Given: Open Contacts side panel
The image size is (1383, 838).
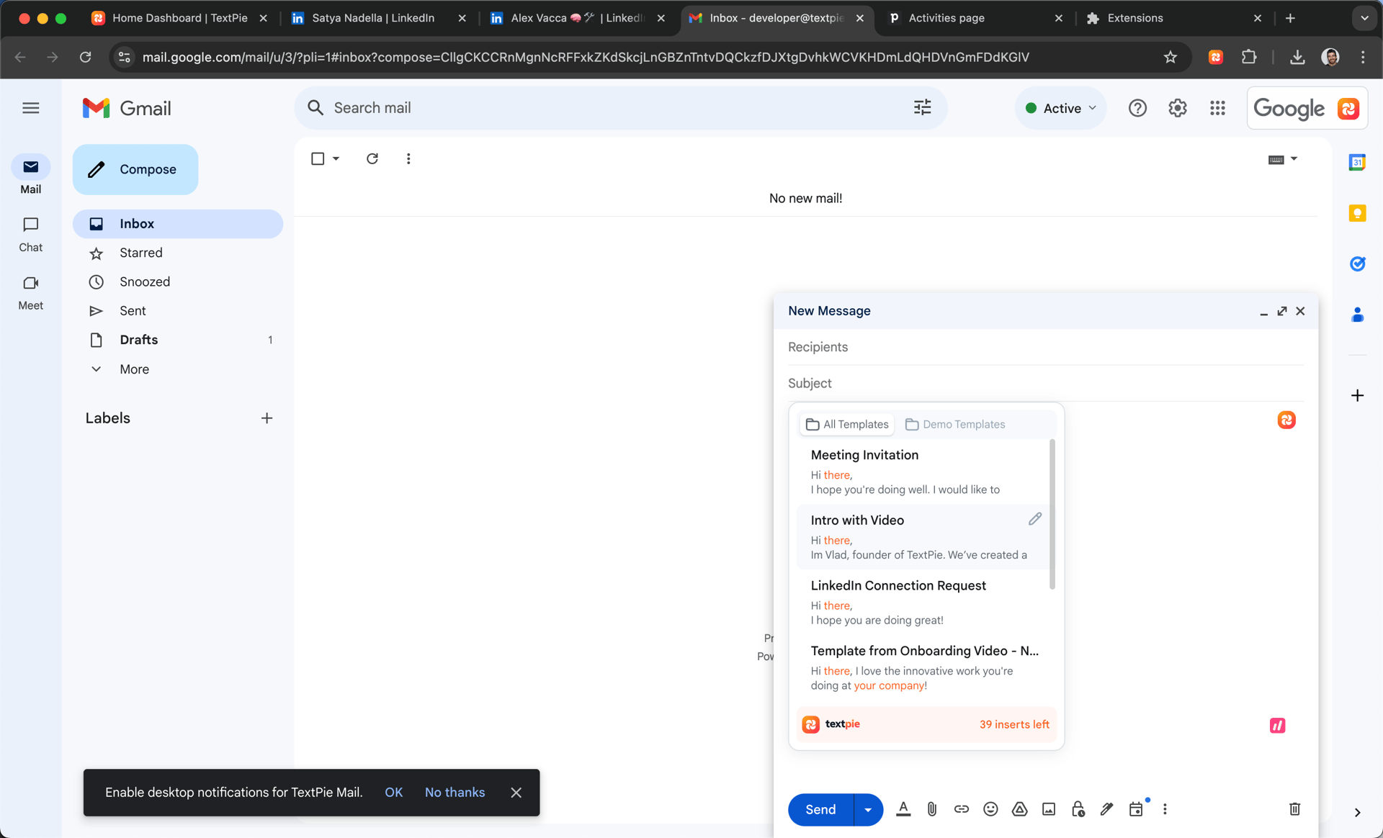Looking at the screenshot, I should [1358, 315].
